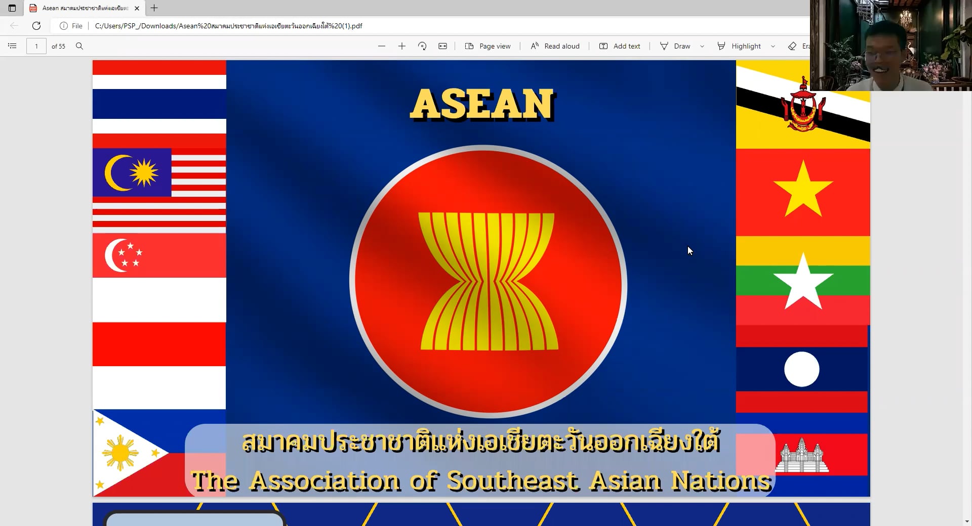
Task: Fit page to width
Action: click(x=442, y=46)
